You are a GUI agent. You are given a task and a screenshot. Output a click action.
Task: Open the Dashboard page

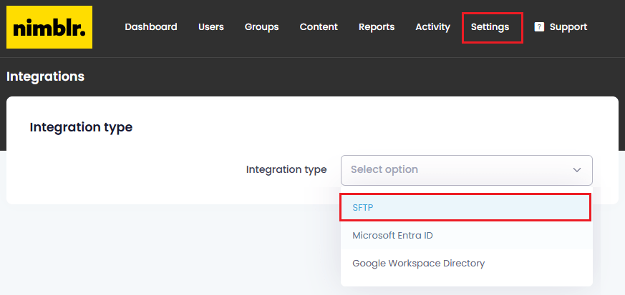[151, 27]
